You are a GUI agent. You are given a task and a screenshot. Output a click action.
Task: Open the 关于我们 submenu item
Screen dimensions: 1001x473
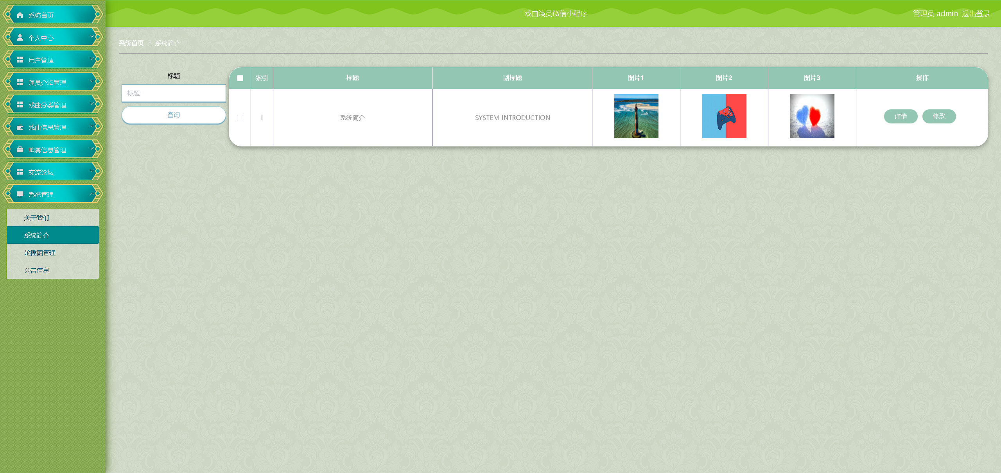tap(37, 218)
